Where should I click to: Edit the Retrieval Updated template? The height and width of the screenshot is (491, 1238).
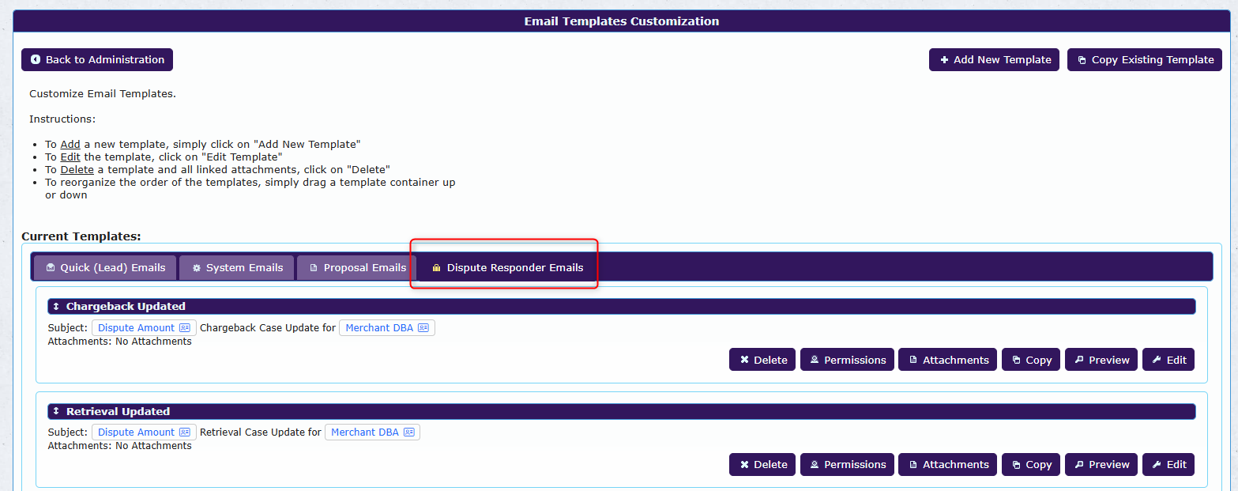(x=1168, y=464)
